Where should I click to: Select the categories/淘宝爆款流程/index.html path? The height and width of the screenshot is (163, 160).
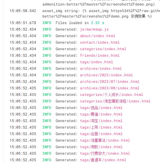(x=115, y=101)
